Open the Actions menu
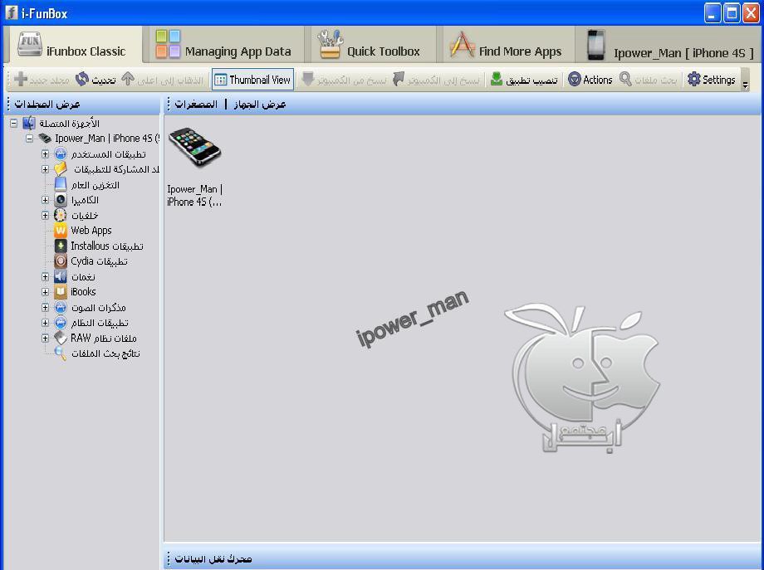This screenshot has width=764, height=570. pyautogui.click(x=590, y=80)
